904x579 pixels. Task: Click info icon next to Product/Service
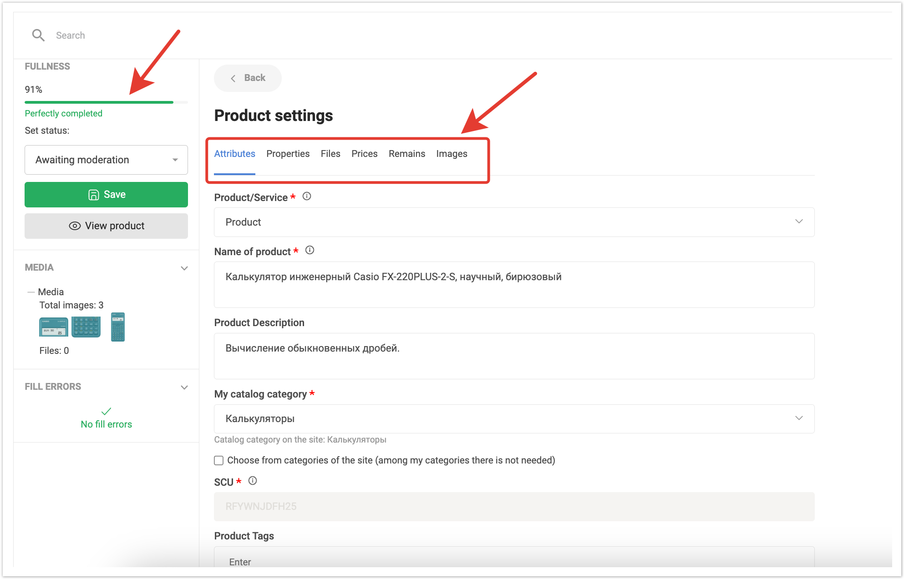(x=307, y=196)
